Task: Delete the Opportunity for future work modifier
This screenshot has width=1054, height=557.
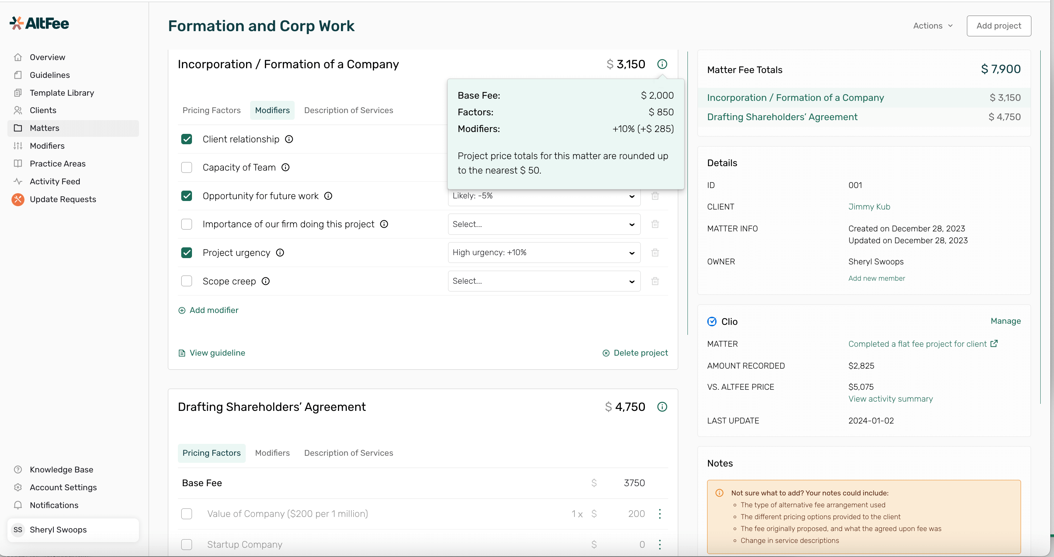Action: [x=655, y=196]
